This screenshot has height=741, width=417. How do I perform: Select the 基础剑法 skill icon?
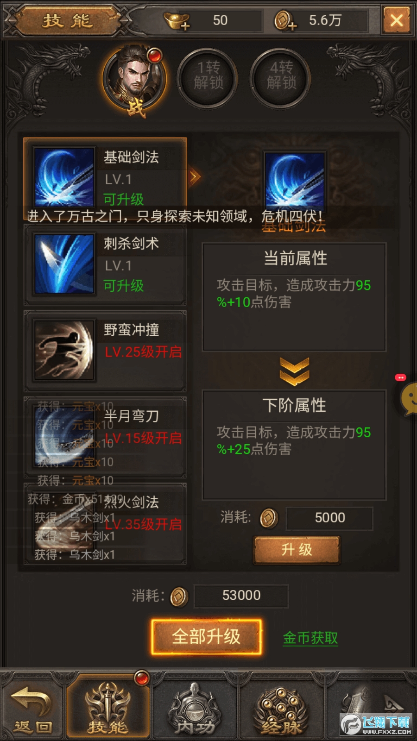click(64, 176)
